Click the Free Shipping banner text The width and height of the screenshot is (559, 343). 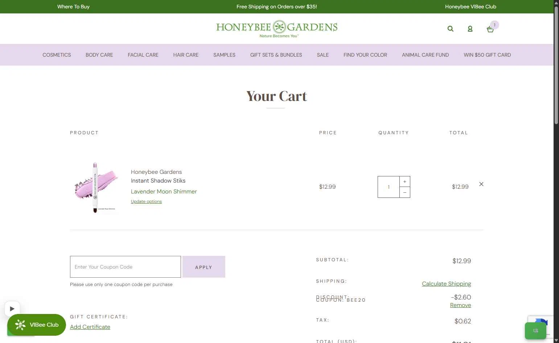tap(277, 7)
